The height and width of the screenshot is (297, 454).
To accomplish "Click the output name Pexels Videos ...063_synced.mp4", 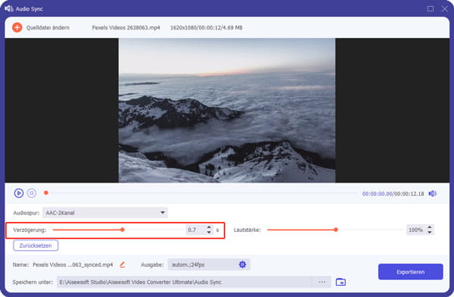I will (73, 264).
